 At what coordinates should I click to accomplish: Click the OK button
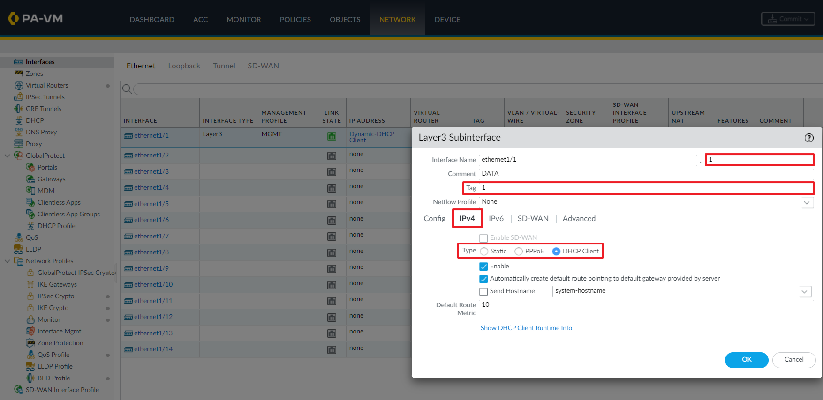(747, 360)
